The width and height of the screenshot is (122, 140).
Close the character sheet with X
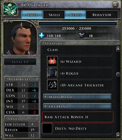[x=115, y=4]
